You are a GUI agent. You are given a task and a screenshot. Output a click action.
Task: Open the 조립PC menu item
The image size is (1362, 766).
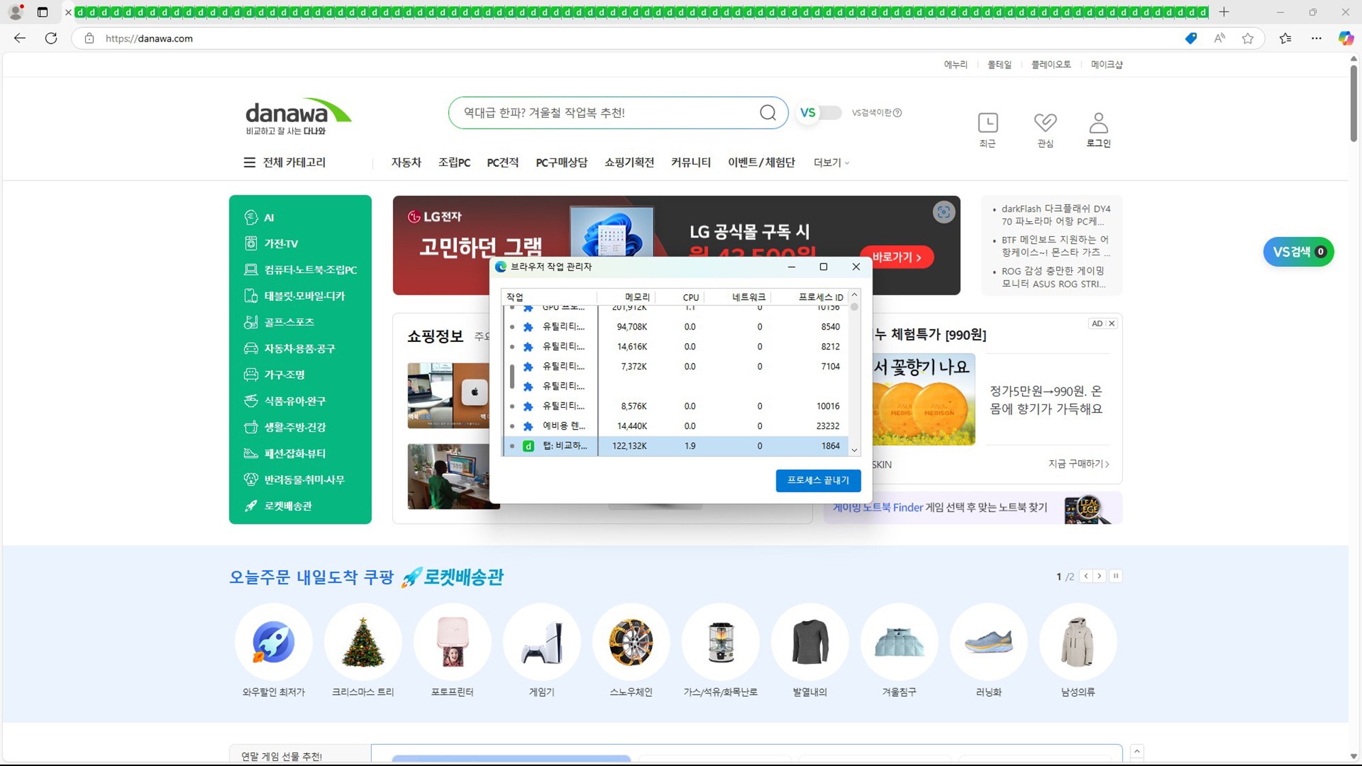click(454, 163)
